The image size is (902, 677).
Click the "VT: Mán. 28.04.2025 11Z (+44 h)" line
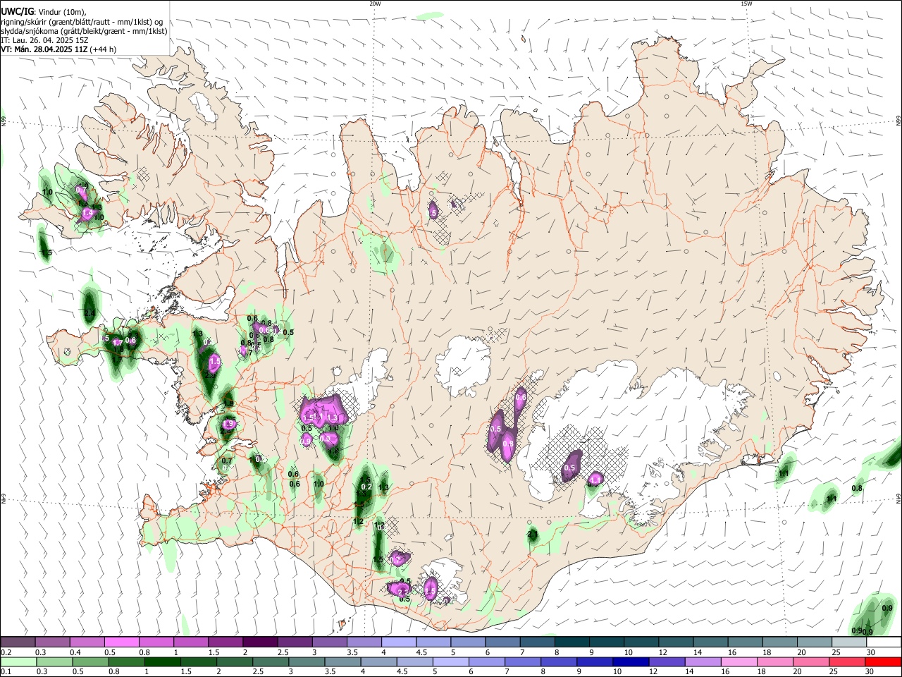[58, 49]
